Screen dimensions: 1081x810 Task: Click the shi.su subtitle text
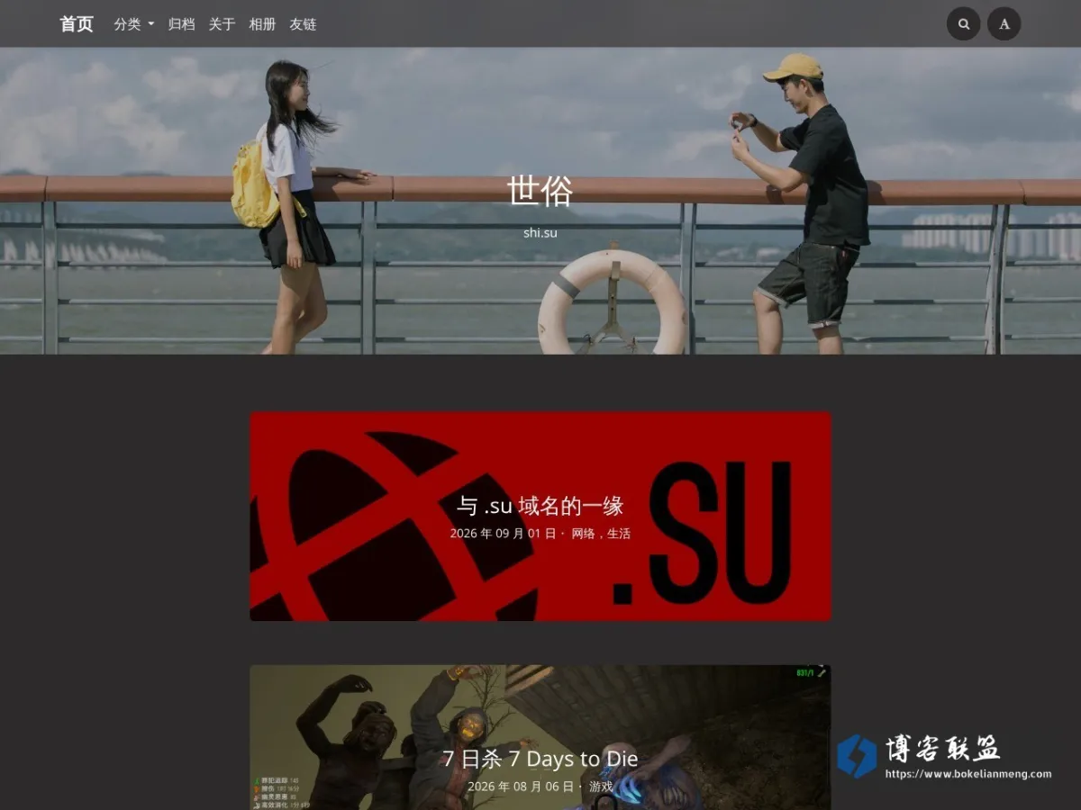point(540,233)
